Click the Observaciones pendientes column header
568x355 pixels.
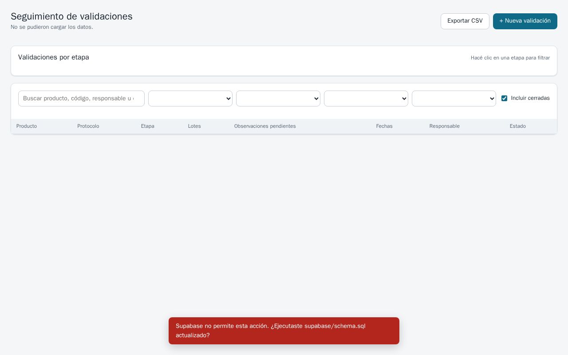click(x=265, y=126)
